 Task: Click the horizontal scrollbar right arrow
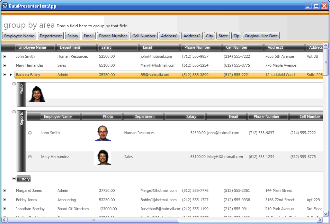pyautogui.click(x=320, y=220)
